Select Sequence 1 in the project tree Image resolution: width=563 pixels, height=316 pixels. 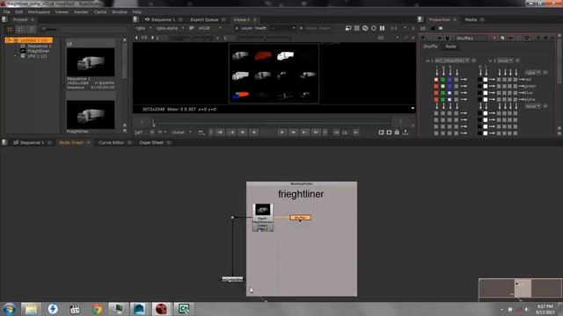40,47
